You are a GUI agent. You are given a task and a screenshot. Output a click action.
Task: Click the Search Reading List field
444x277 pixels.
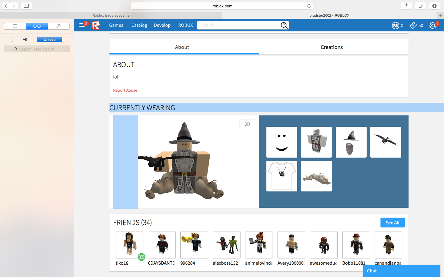[37, 49]
